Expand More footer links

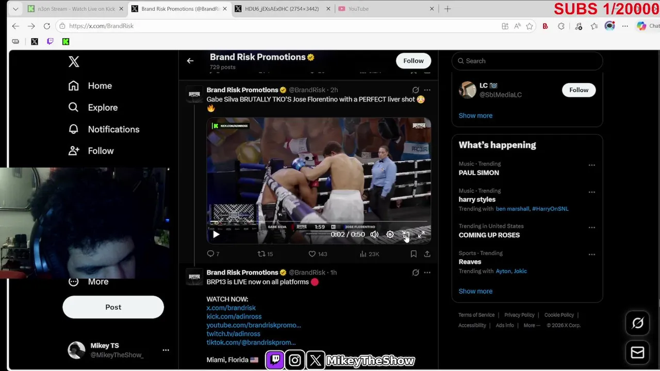click(x=532, y=325)
